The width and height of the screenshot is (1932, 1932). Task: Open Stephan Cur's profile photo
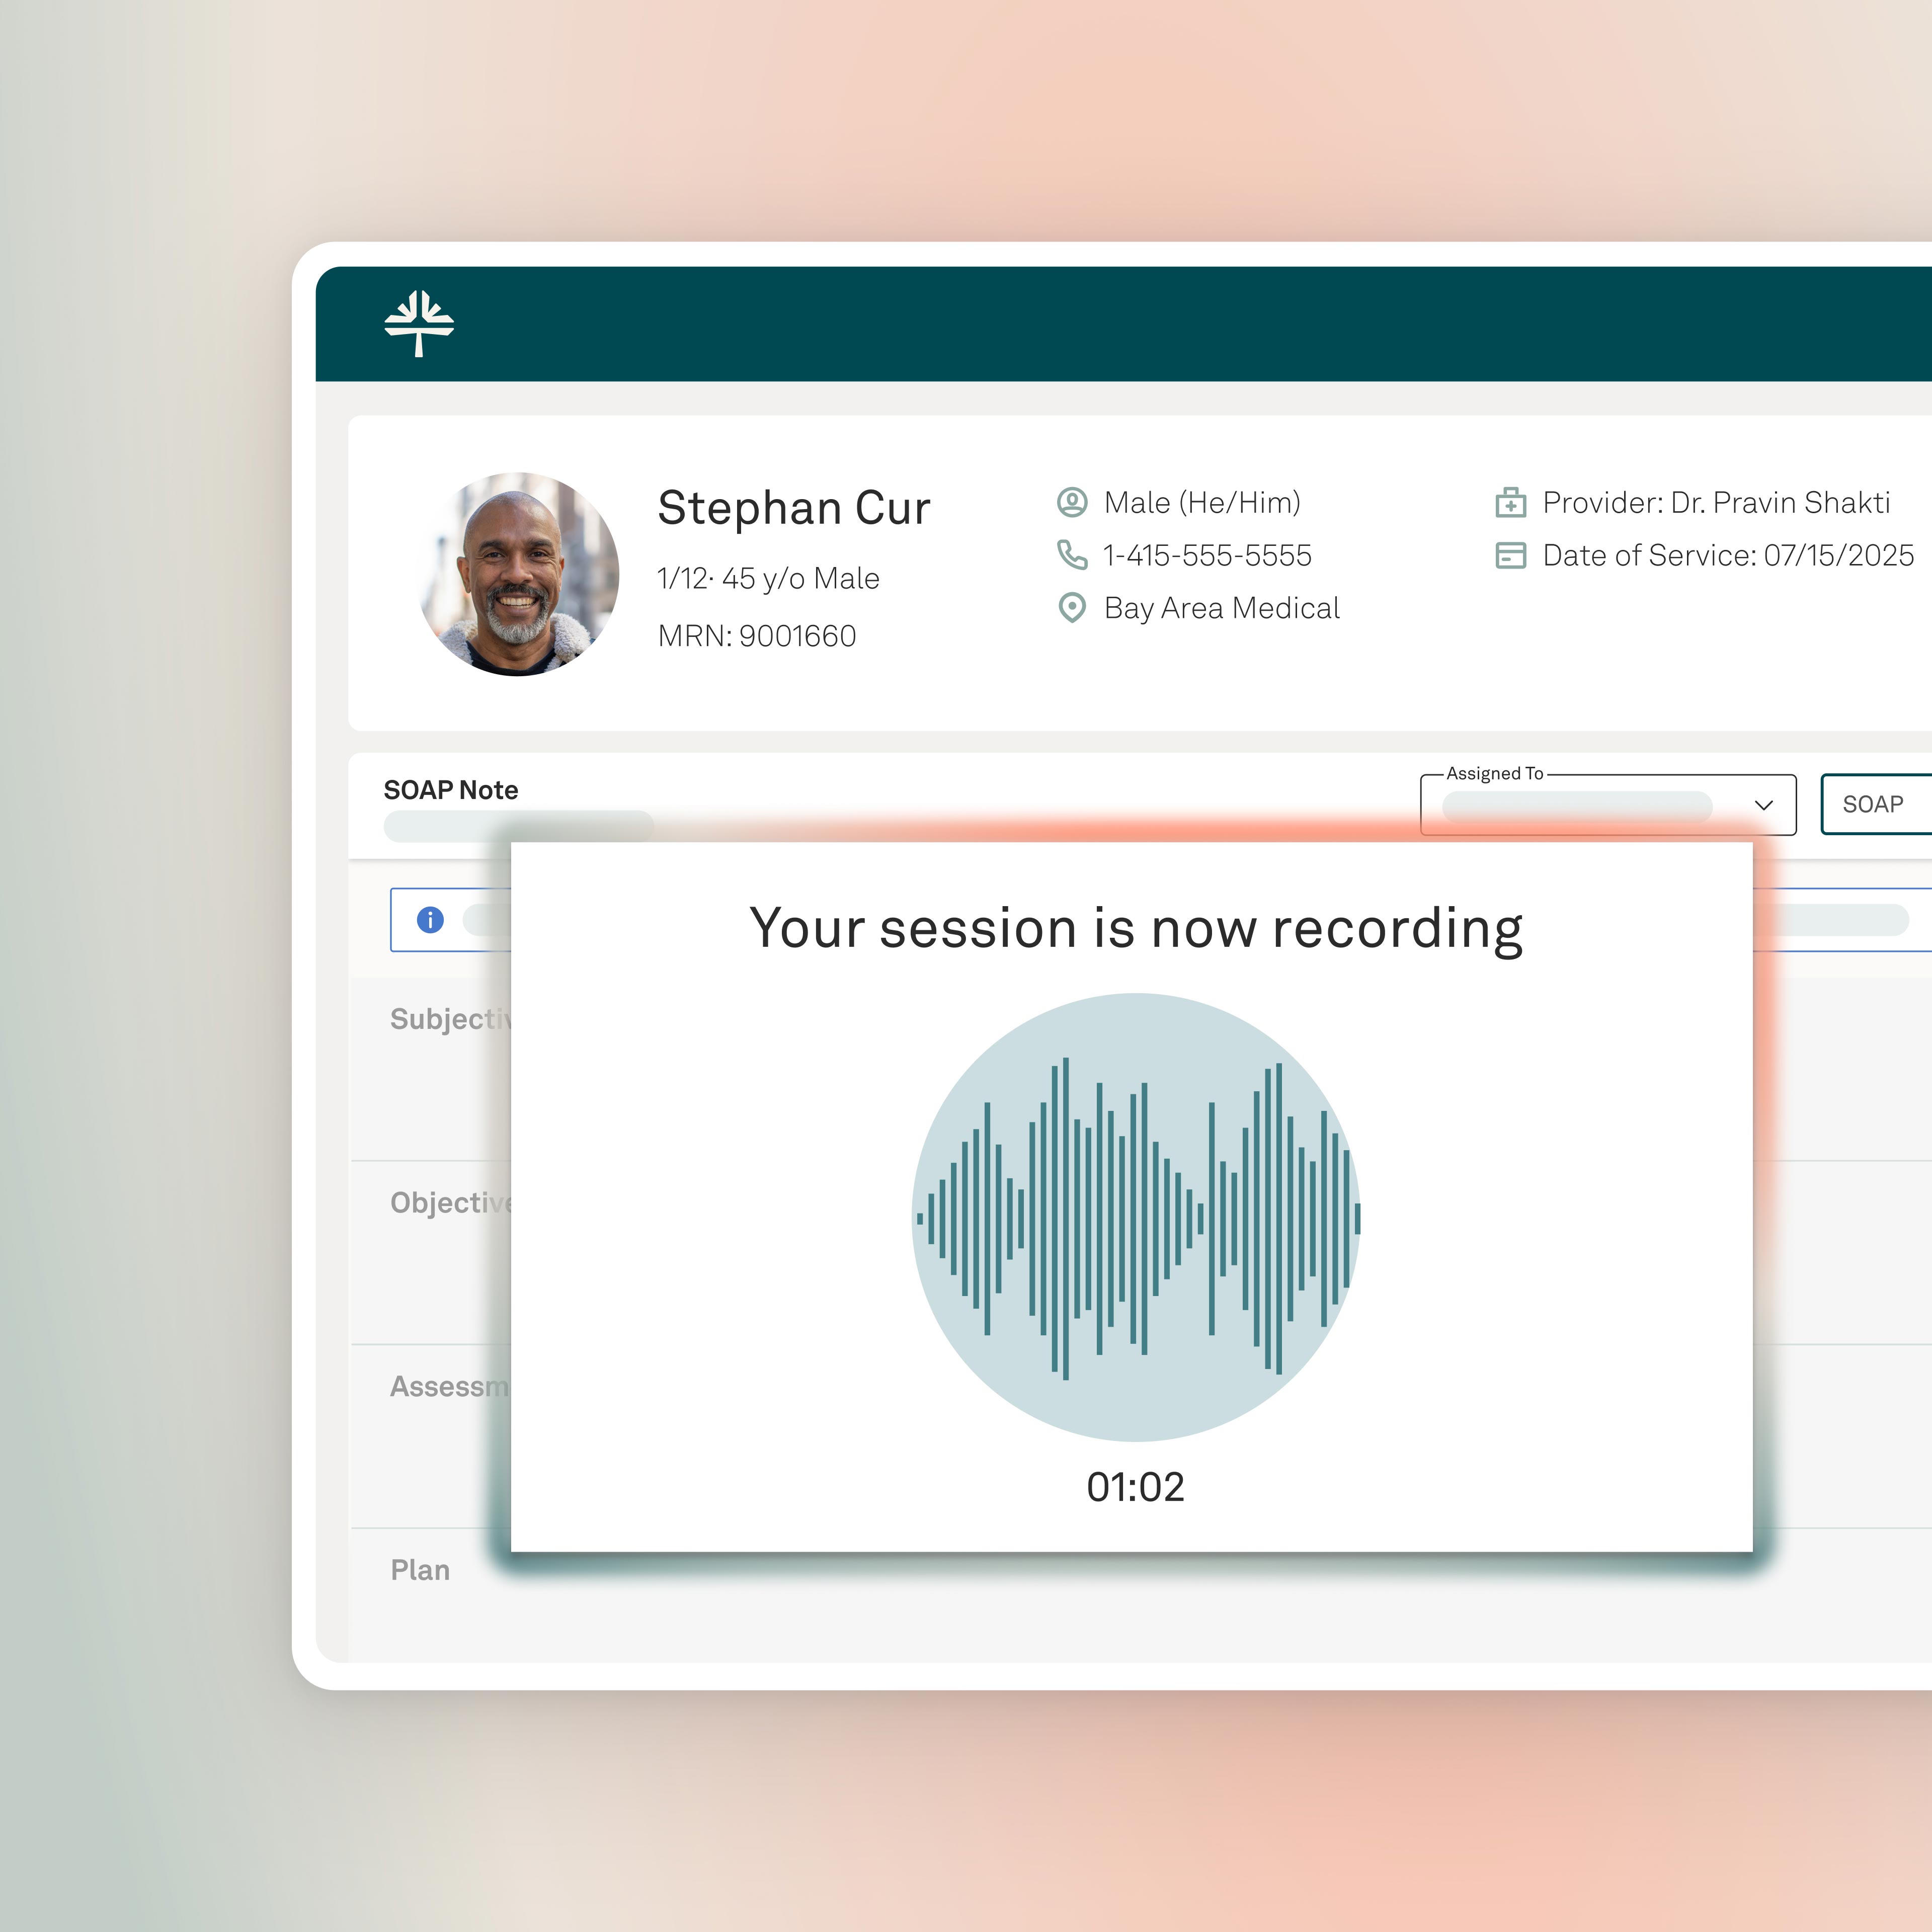[x=518, y=574]
